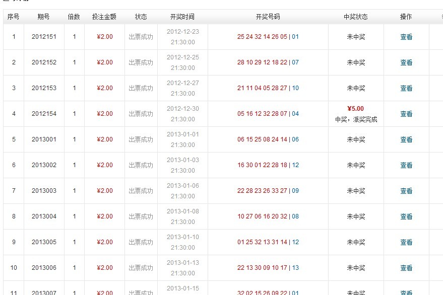Select the ¥5.00 prize amount text
The height and width of the screenshot is (295, 443).
tap(355, 109)
